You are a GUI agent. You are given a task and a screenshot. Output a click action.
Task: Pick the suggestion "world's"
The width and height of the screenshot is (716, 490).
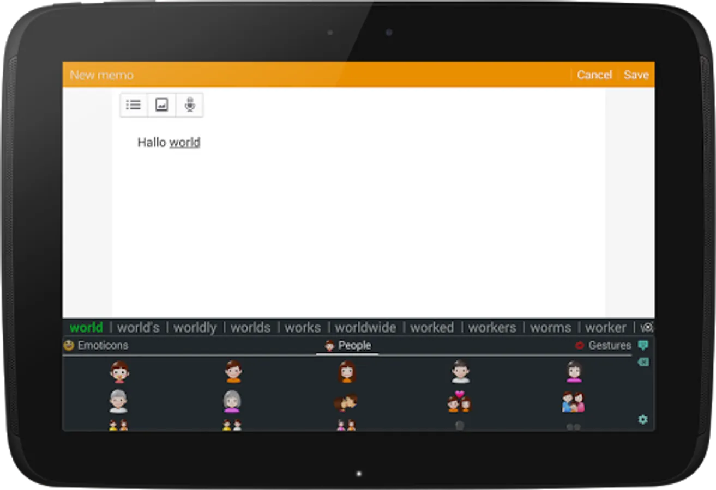coord(139,327)
